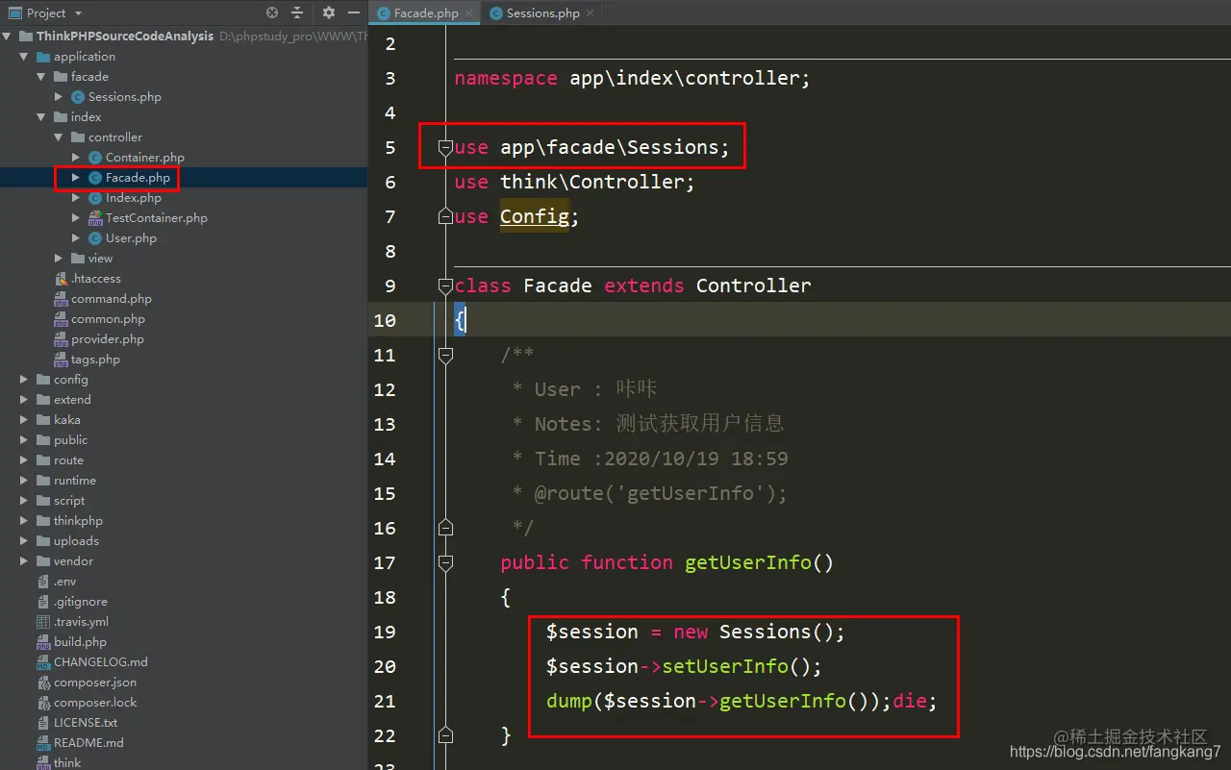This screenshot has width=1231, height=770.
Task: Open provider.php file
Action: pyautogui.click(x=108, y=339)
